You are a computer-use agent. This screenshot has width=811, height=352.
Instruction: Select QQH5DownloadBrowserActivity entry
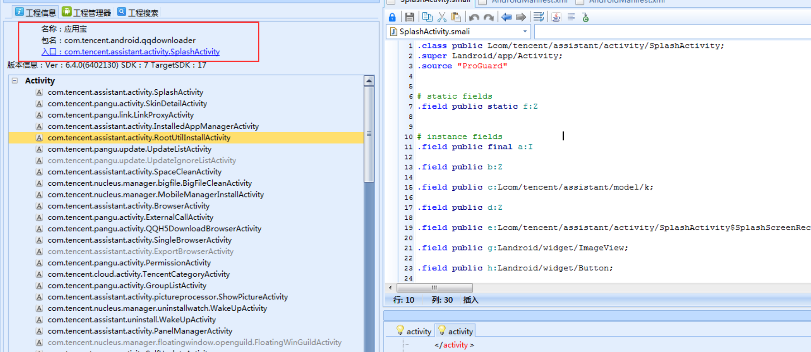[155, 229]
